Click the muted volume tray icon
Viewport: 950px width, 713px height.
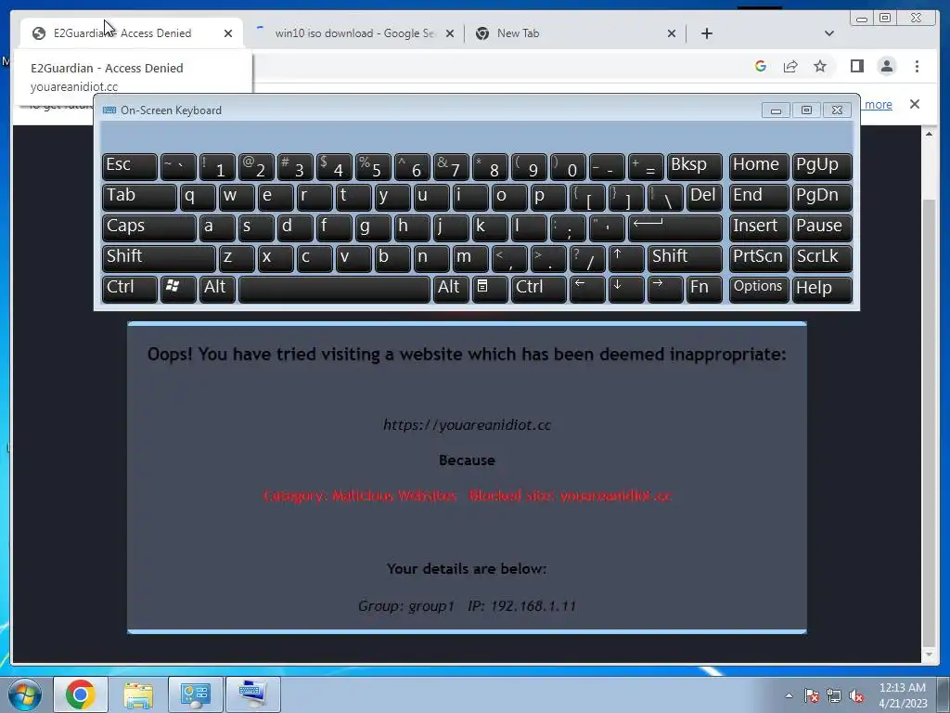[856, 695]
